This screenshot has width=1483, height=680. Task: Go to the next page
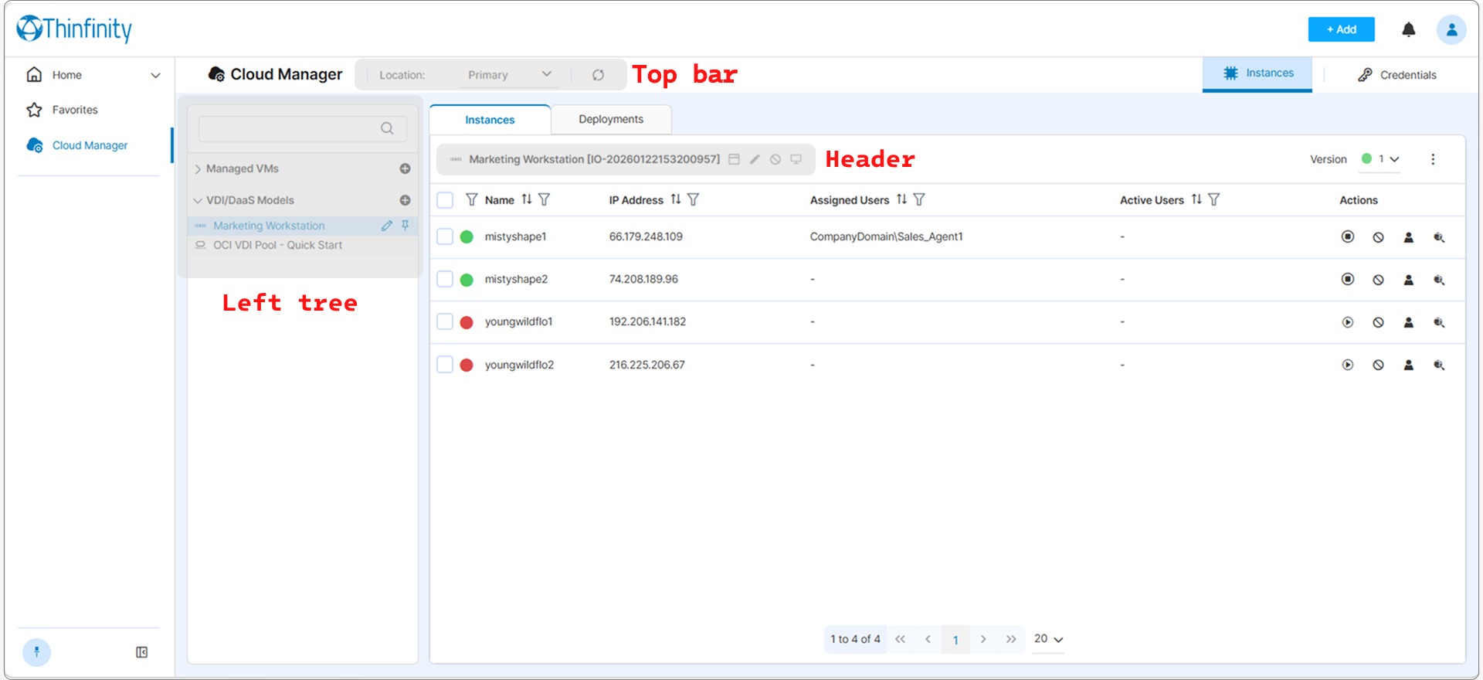pos(983,639)
